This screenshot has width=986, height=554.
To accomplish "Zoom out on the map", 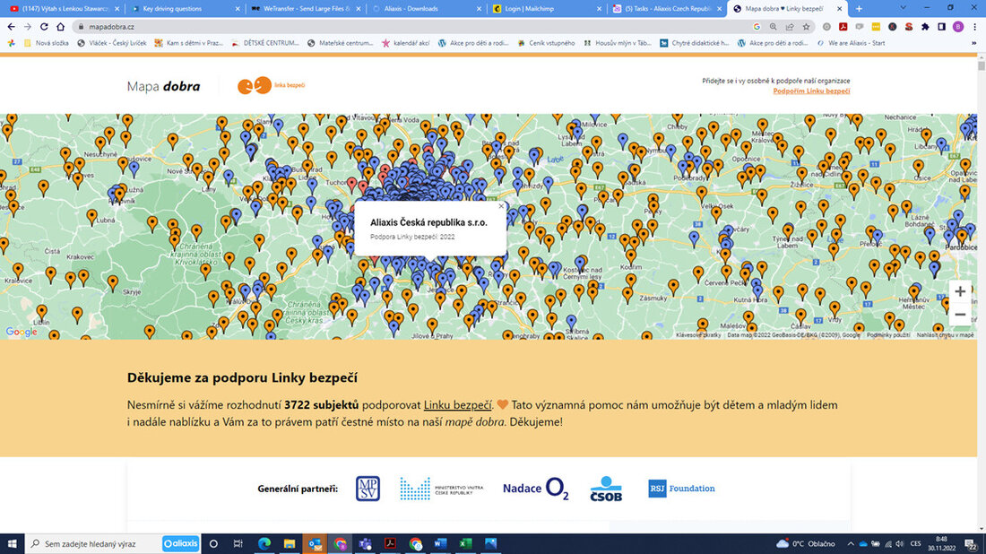I will click(960, 315).
